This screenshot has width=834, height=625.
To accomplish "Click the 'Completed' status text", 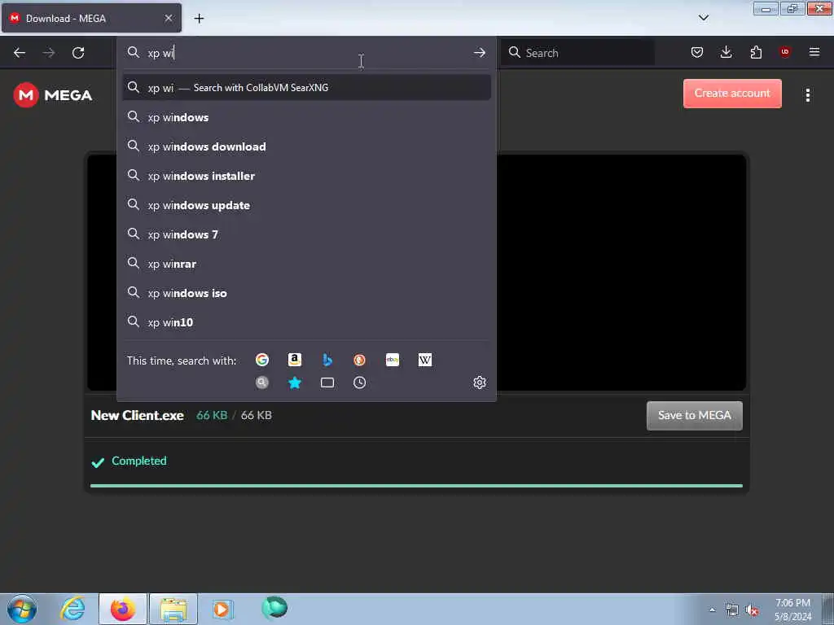I will click(x=138, y=461).
